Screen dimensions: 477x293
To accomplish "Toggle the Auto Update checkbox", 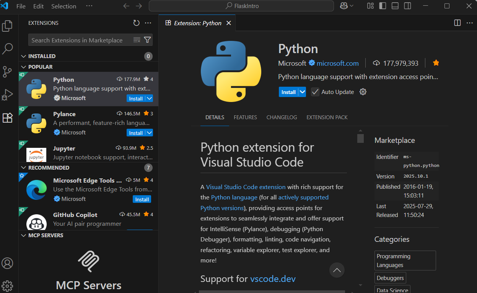I will pyautogui.click(x=315, y=92).
